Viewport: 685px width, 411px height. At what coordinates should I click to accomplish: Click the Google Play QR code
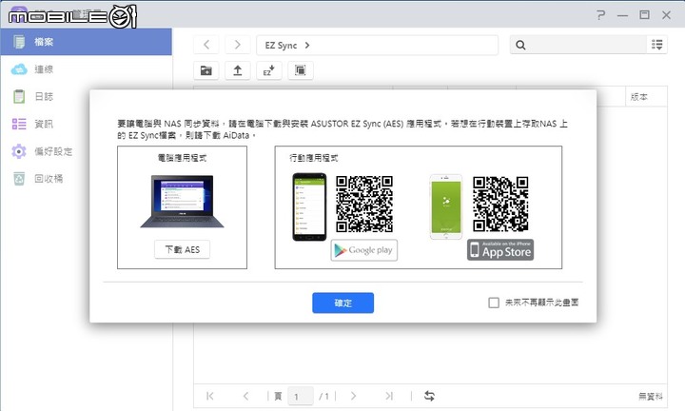point(364,204)
